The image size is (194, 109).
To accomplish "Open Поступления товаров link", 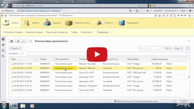I will pos(13,32).
